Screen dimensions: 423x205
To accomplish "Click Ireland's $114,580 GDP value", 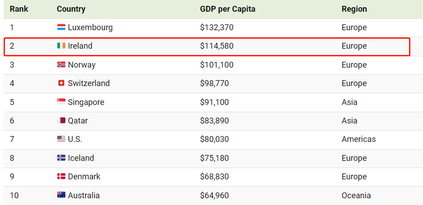I will coord(216,46).
